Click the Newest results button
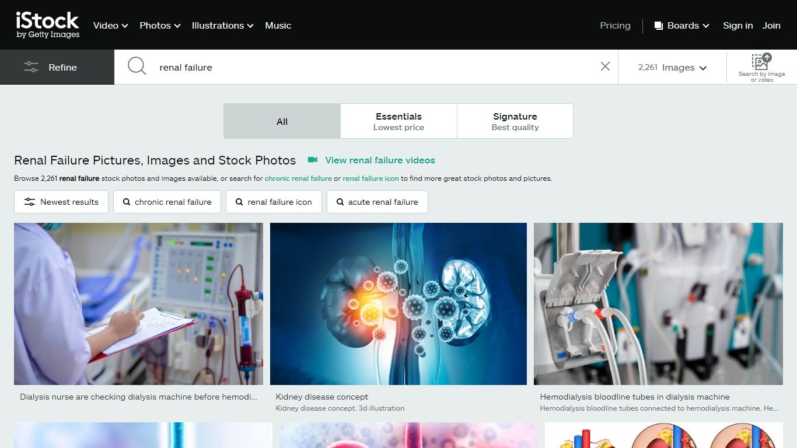Viewport: 797px width, 448px height. click(61, 202)
